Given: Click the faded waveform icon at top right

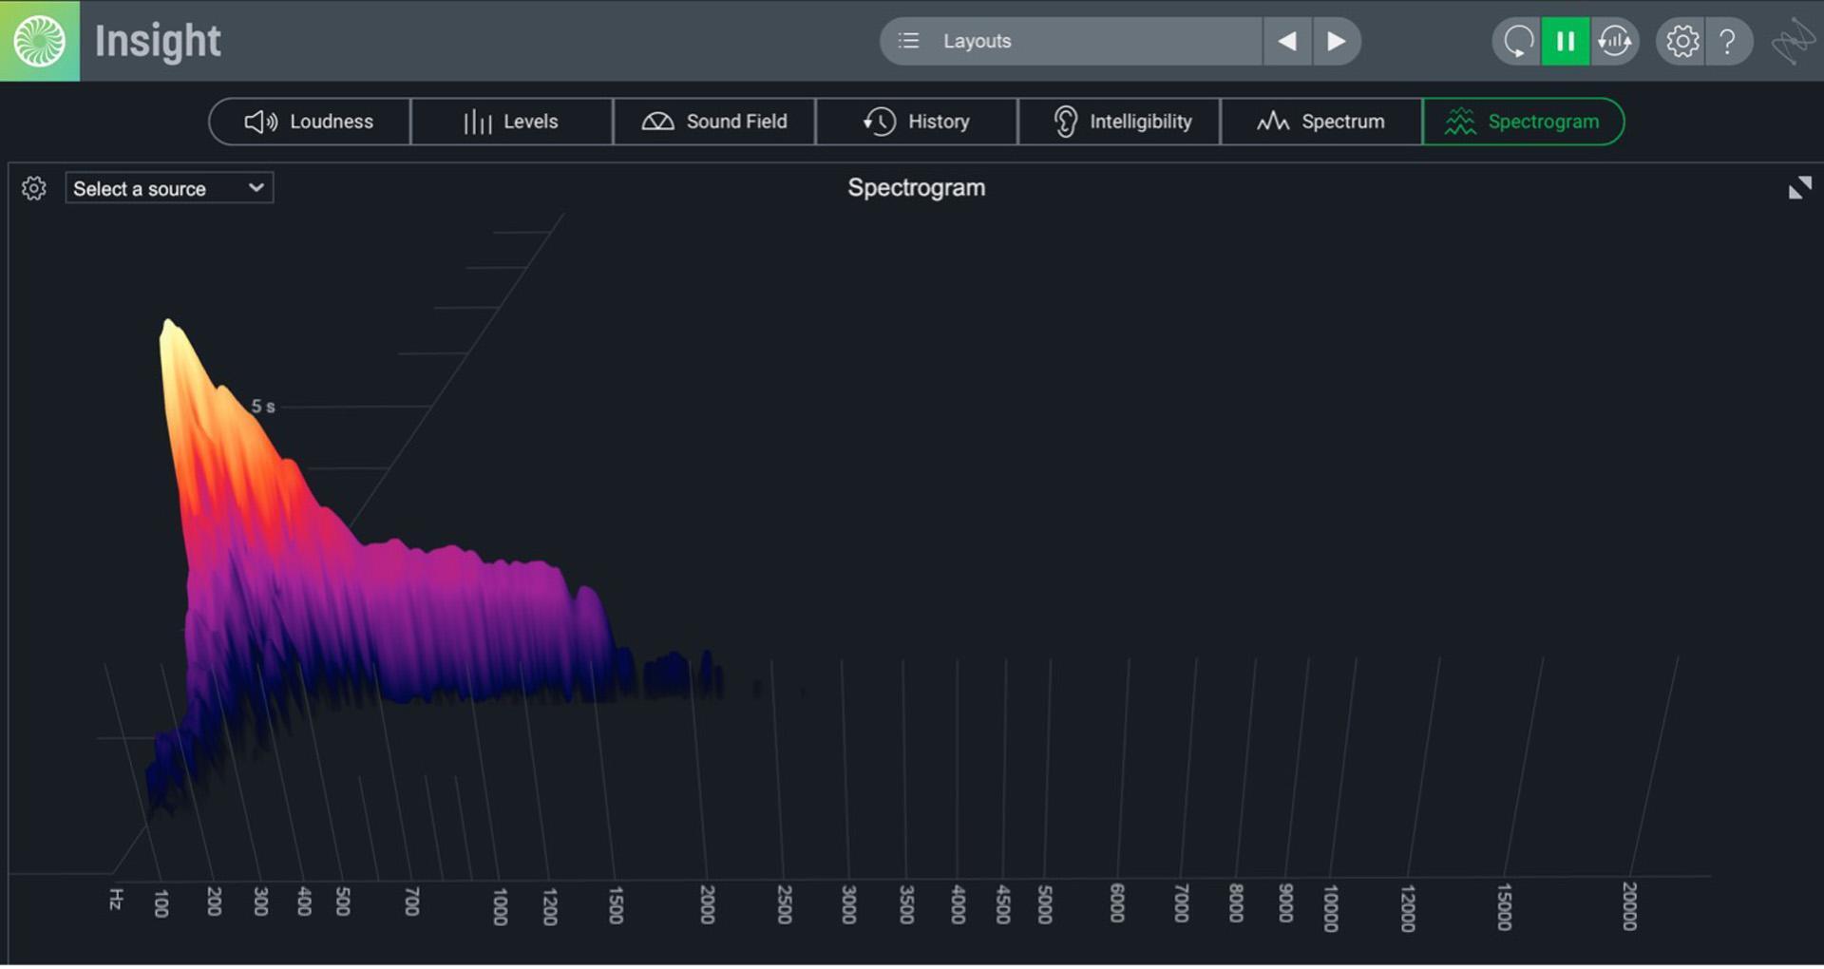Looking at the screenshot, I should (x=1793, y=41).
